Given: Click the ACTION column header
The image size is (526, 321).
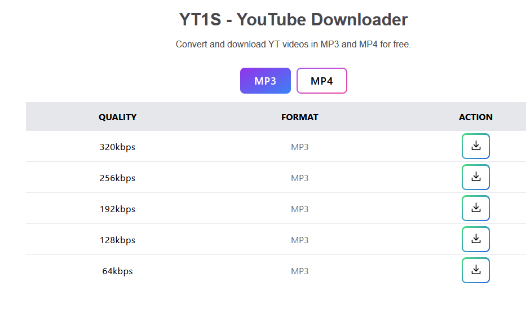Looking at the screenshot, I should click(476, 117).
